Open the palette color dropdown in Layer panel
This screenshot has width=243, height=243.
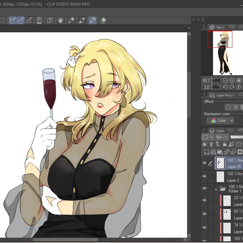(x=208, y=137)
